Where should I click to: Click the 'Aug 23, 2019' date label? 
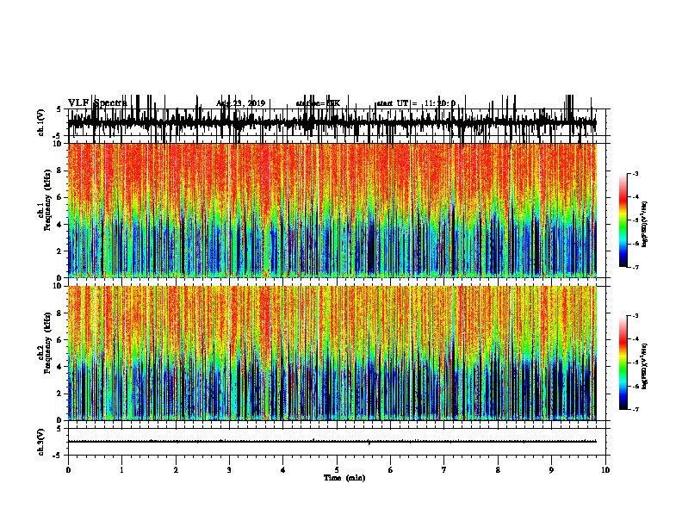coord(240,103)
